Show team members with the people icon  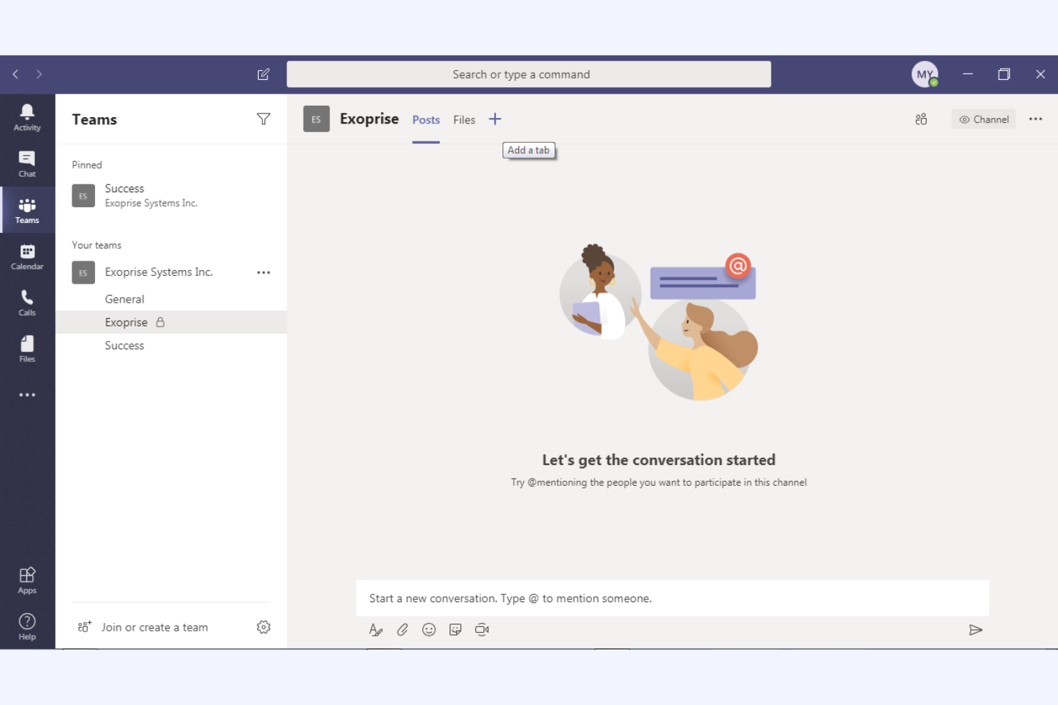pos(921,119)
